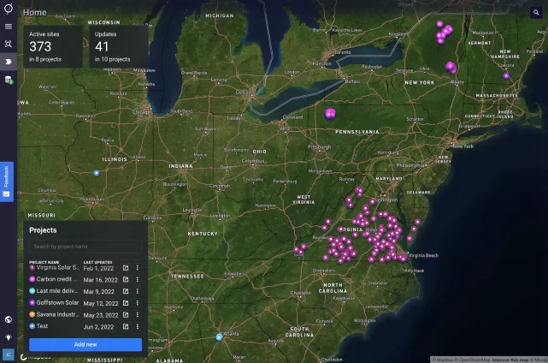548x363 pixels.
Task: Click the Add new button
Action: coord(85,344)
